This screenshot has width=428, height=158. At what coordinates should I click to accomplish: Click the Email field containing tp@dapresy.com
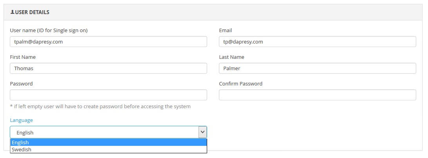click(x=317, y=42)
